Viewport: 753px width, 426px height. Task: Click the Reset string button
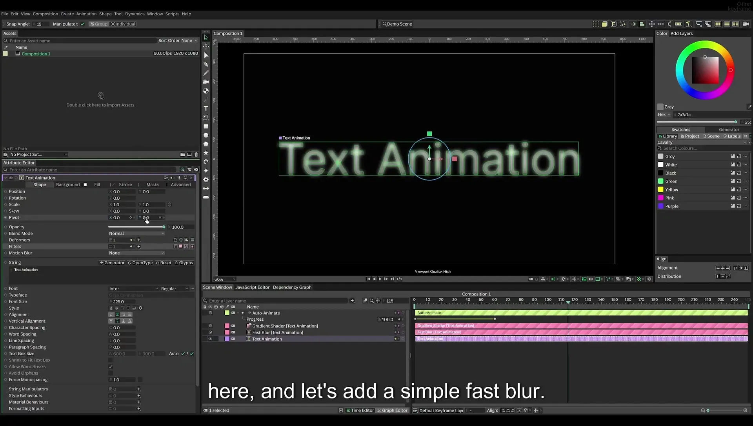click(x=164, y=263)
